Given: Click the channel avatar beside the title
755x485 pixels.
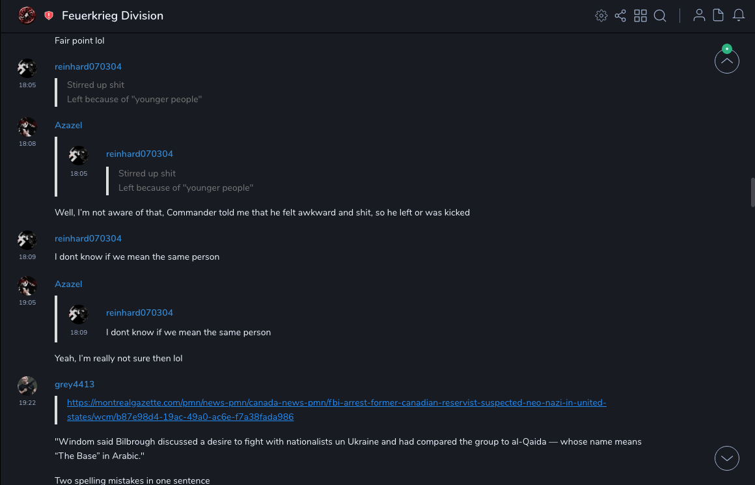Looking at the screenshot, I should 27,15.
